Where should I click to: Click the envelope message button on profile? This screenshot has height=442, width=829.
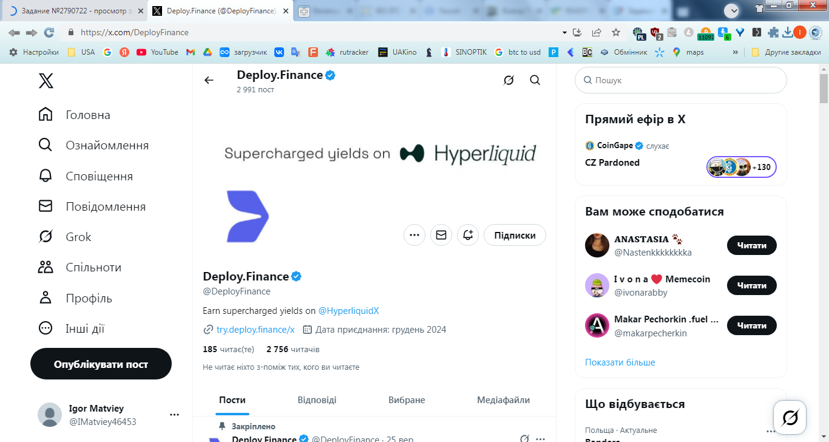[441, 235]
